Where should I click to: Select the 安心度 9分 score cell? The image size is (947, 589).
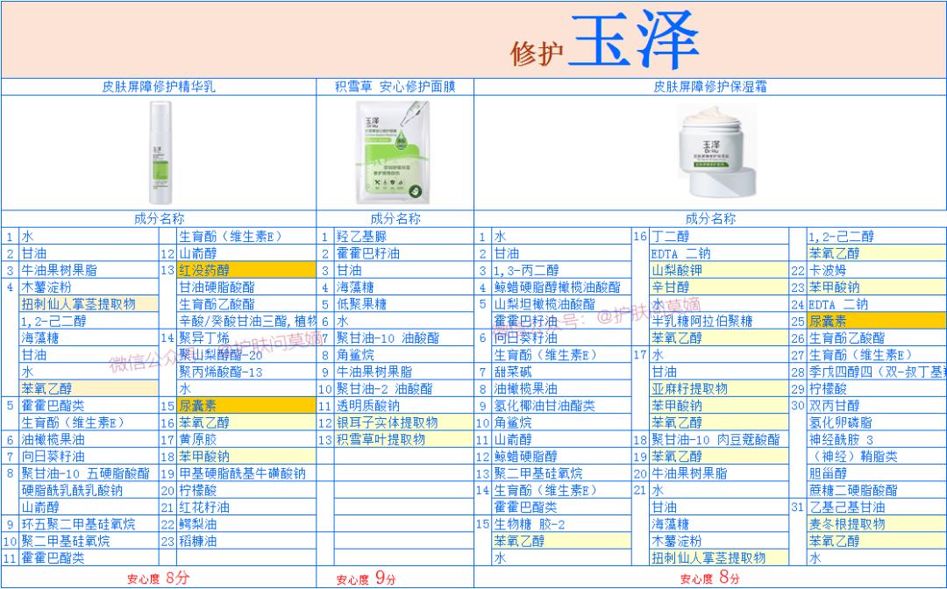tap(395, 578)
